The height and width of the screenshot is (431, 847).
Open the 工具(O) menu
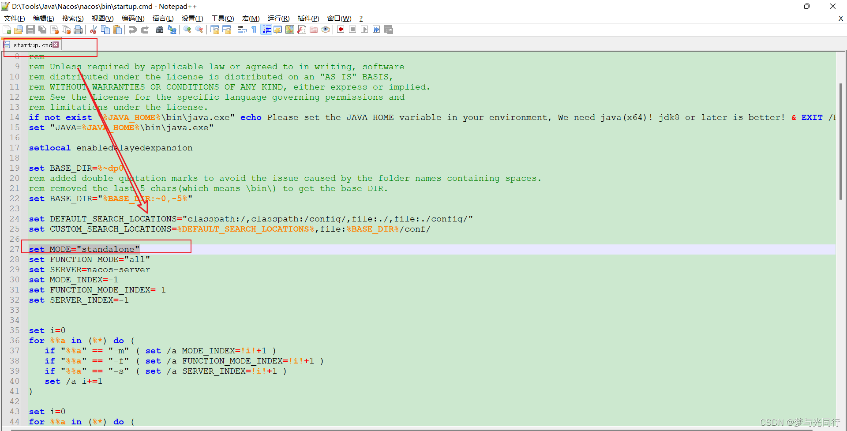(x=223, y=18)
